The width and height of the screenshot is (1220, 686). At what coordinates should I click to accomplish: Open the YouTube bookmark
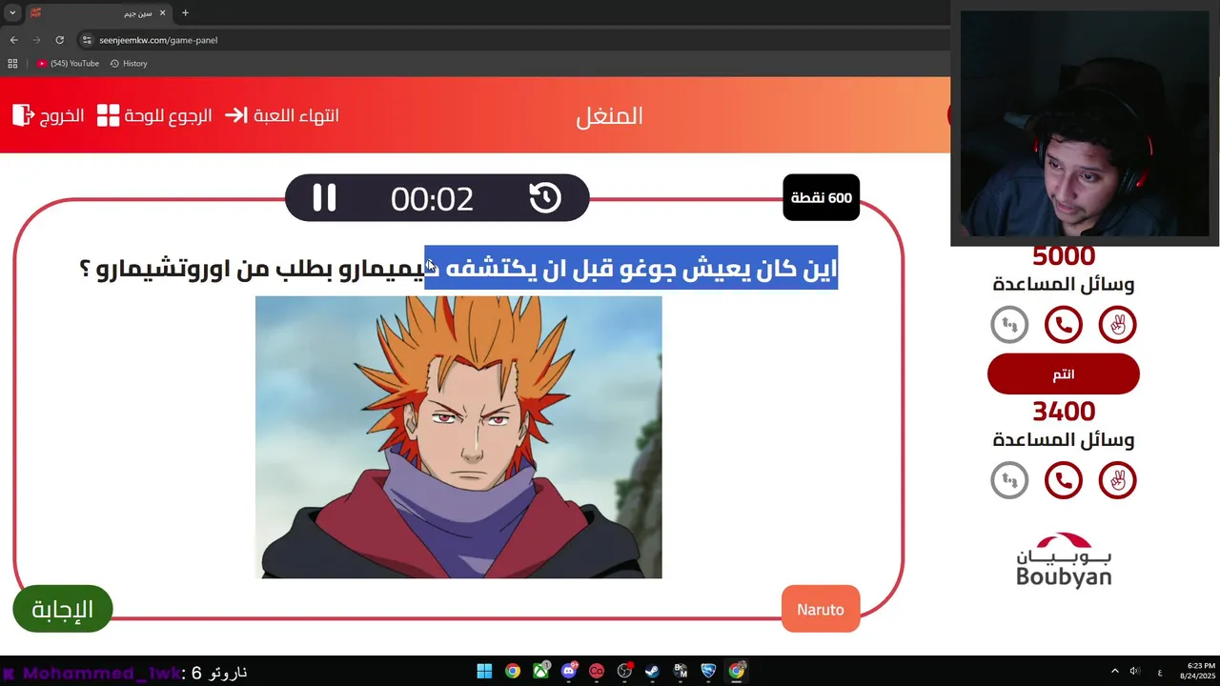pyautogui.click(x=68, y=64)
